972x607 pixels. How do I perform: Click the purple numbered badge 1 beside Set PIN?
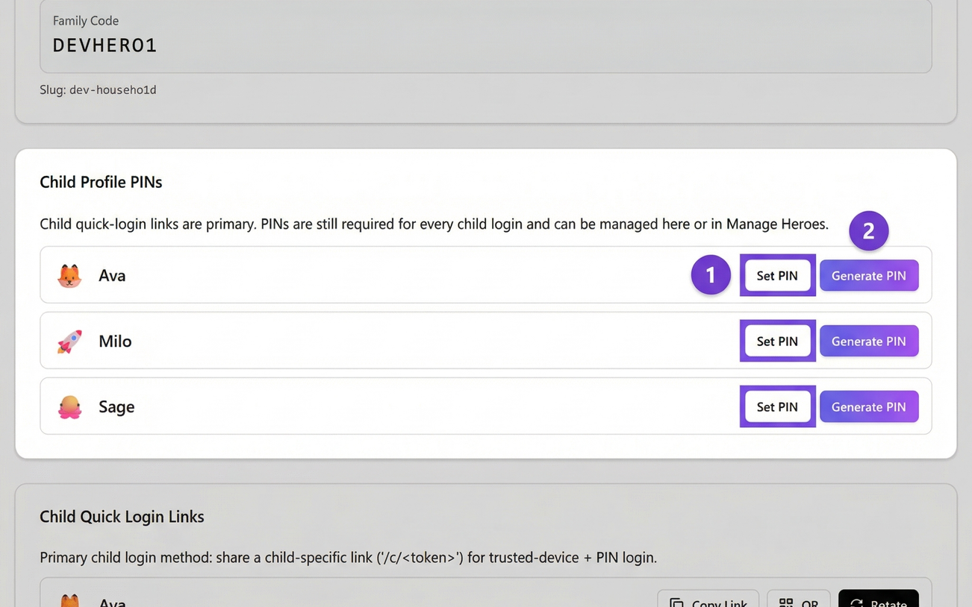[x=710, y=274]
